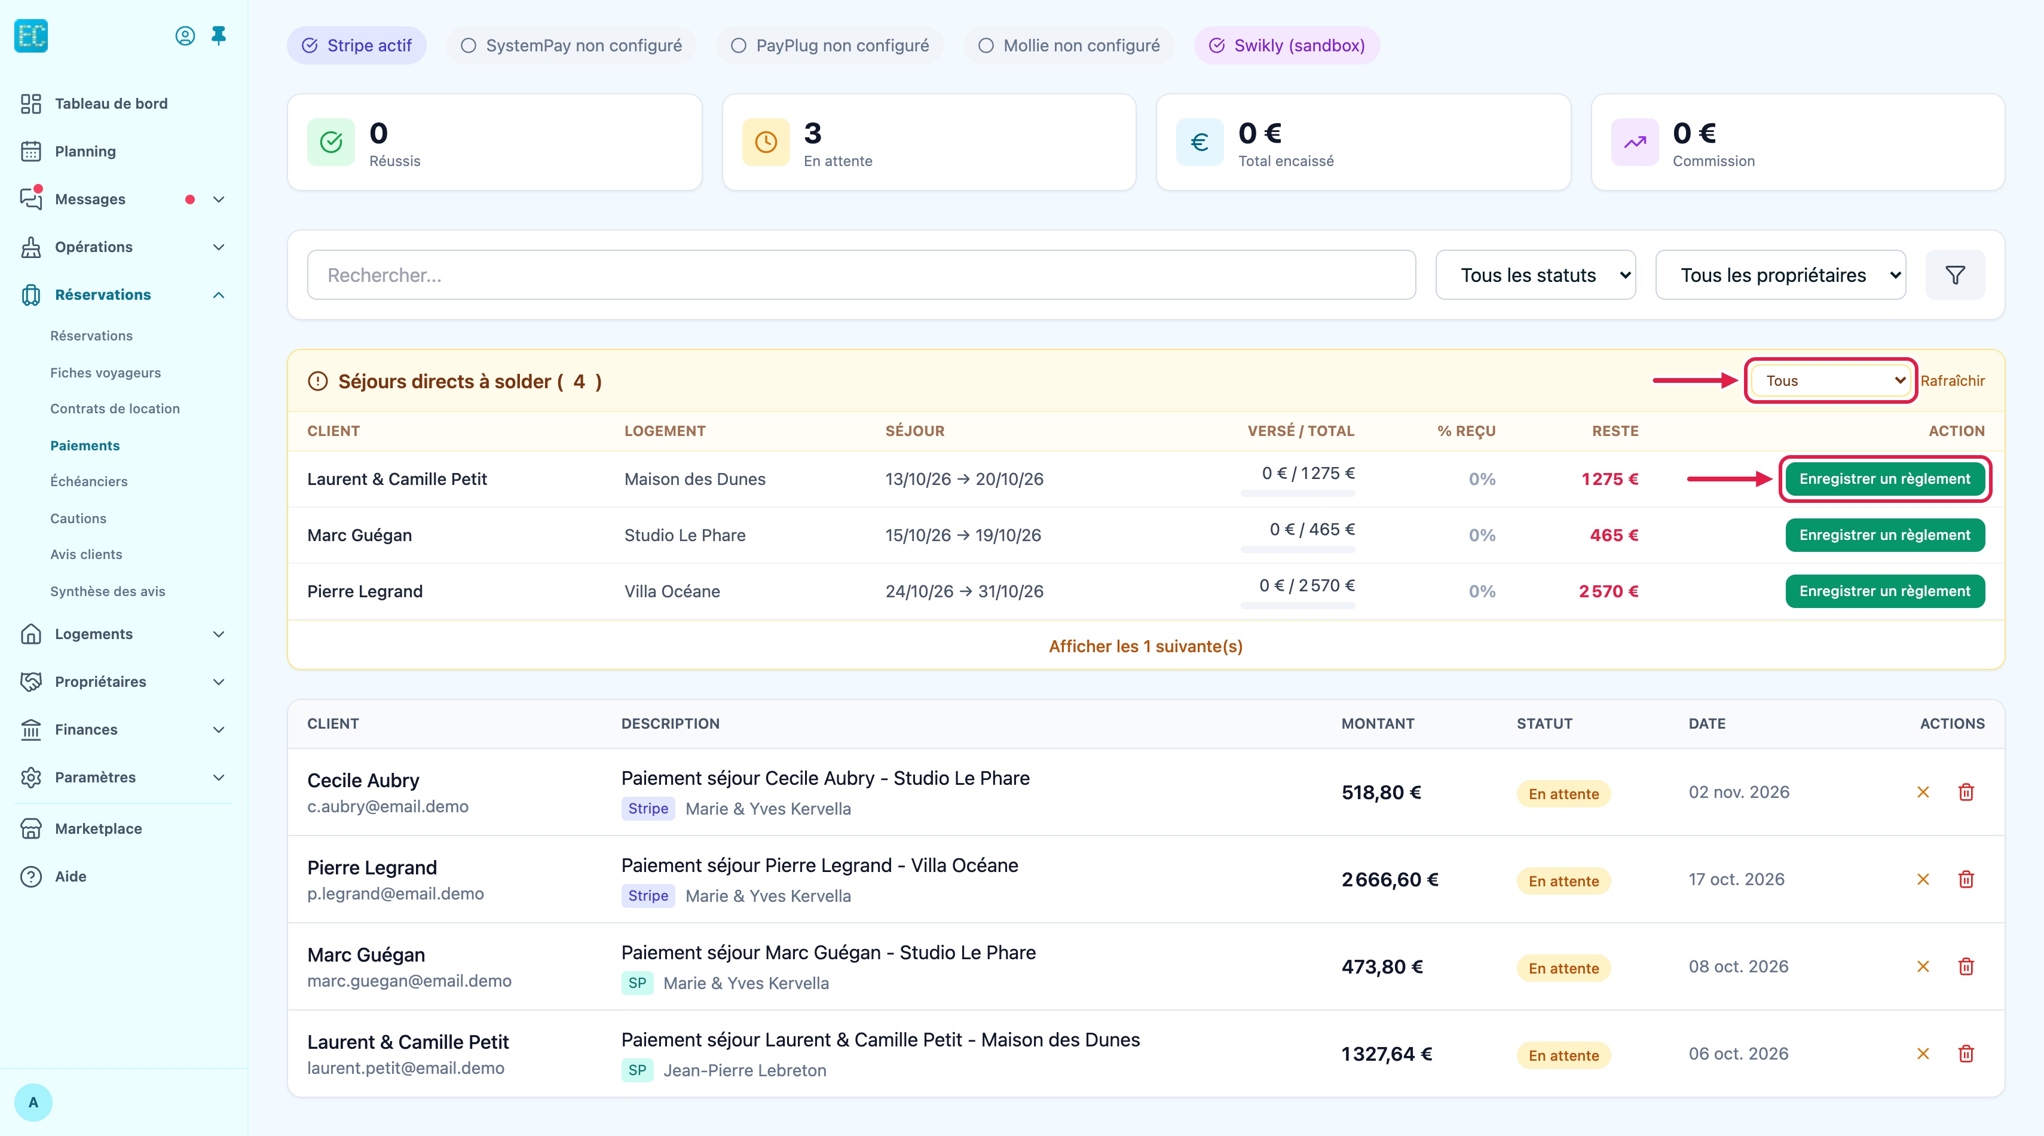This screenshot has height=1136, width=2044.
Task: Click the Planning calendar icon
Action: click(31, 152)
